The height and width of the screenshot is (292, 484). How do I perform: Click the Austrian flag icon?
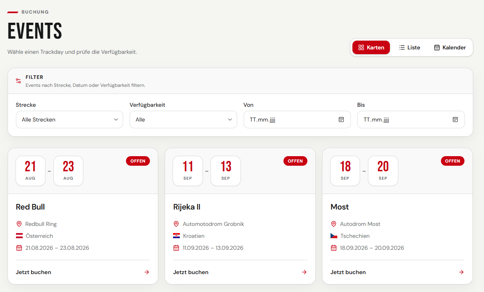point(19,236)
